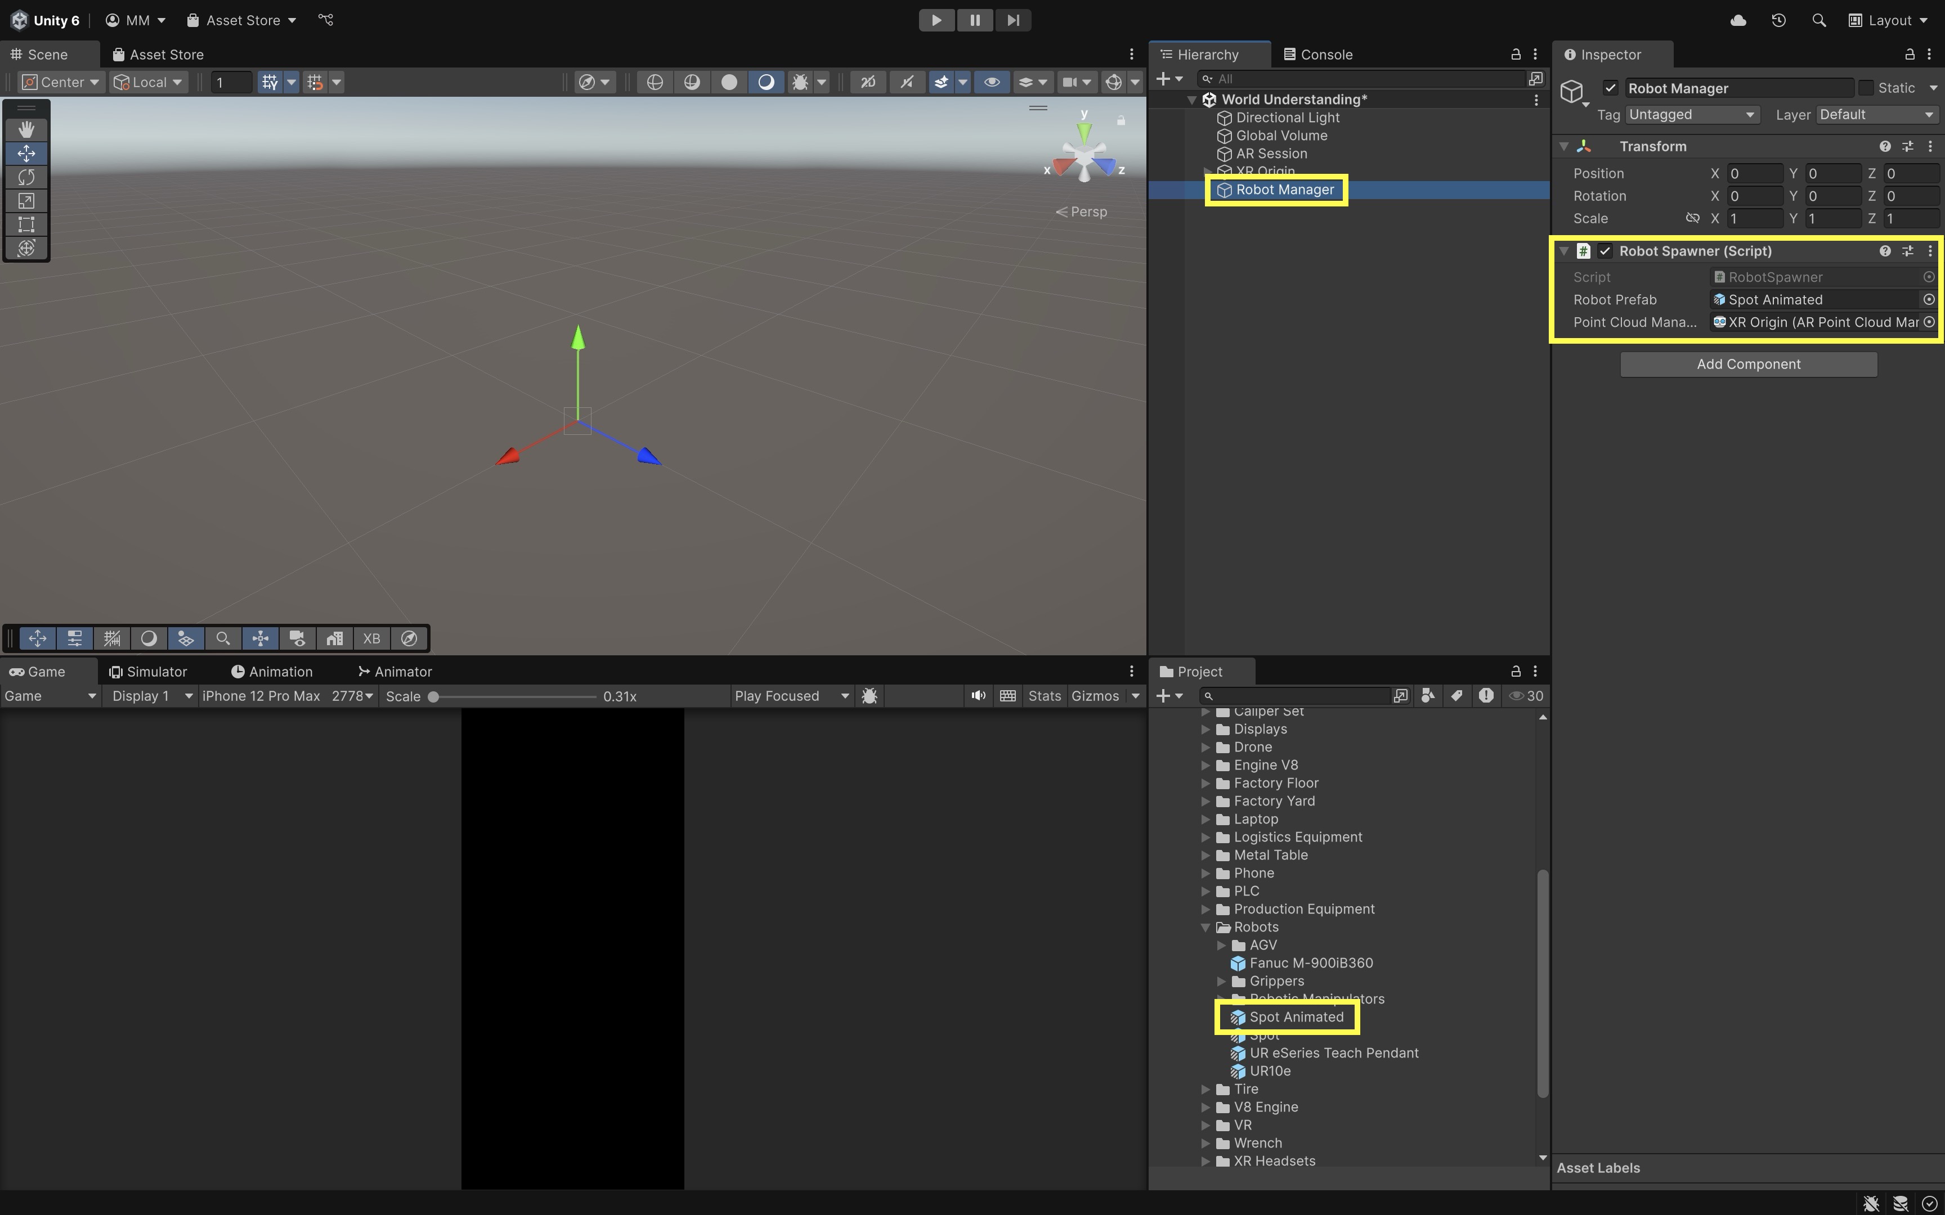Click the Add Component button
The height and width of the screenshot is (1215, 1945).
pyautogui.click(x=1748, y=364)
